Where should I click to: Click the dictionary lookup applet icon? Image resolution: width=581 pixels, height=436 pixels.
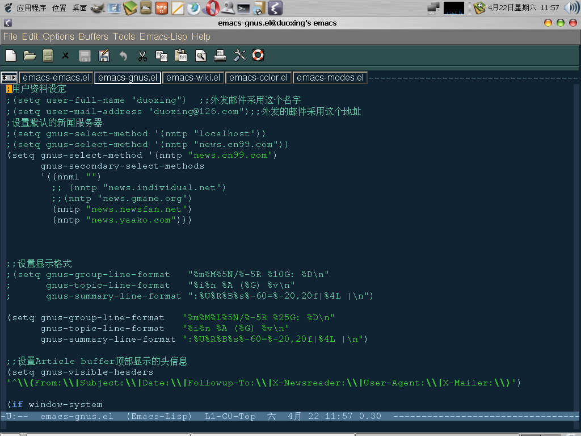tap(479, 8)
